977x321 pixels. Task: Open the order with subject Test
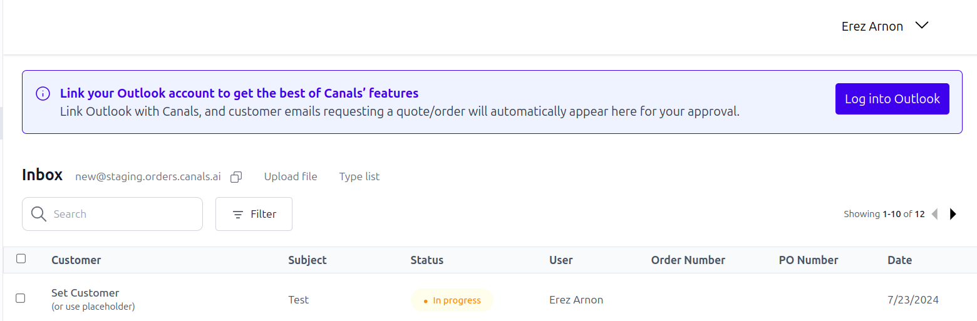tap(298, 300)
